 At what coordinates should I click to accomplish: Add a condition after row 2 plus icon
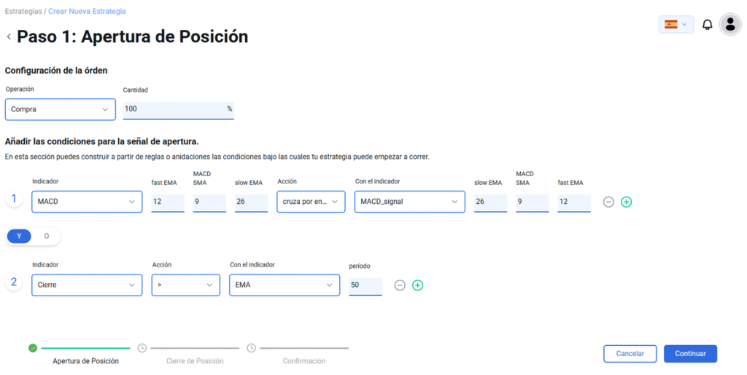(x=417, y=285)
